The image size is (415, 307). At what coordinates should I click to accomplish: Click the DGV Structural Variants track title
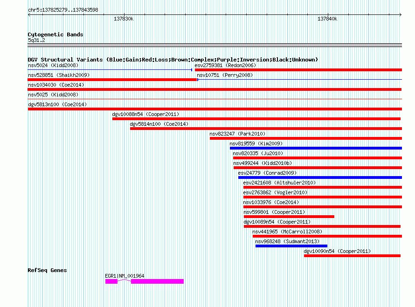pyautogui.click(x=173, y=60)
